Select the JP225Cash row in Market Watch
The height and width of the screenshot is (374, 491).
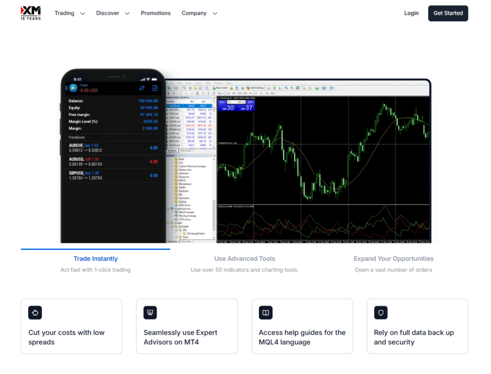pos(189,106)
